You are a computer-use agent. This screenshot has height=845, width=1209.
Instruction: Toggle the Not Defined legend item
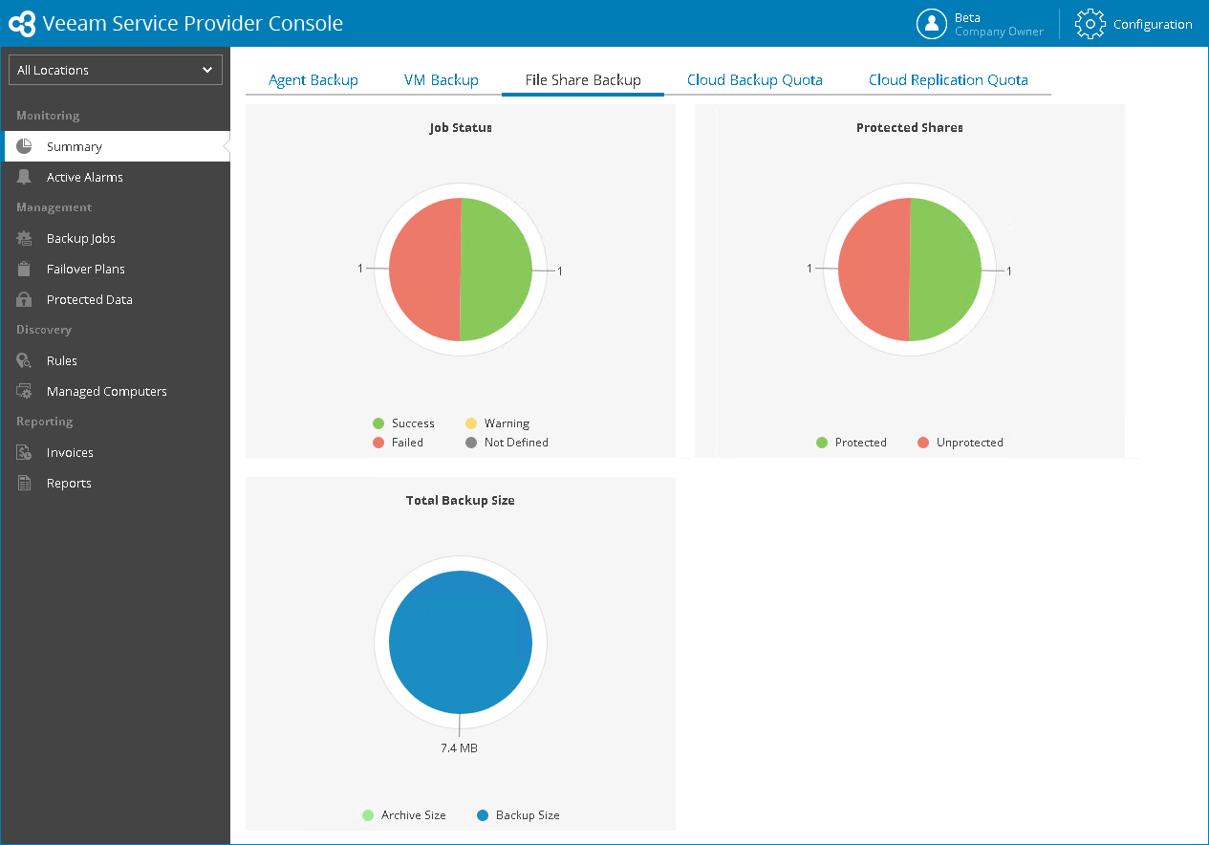click(x=507, y=443)
